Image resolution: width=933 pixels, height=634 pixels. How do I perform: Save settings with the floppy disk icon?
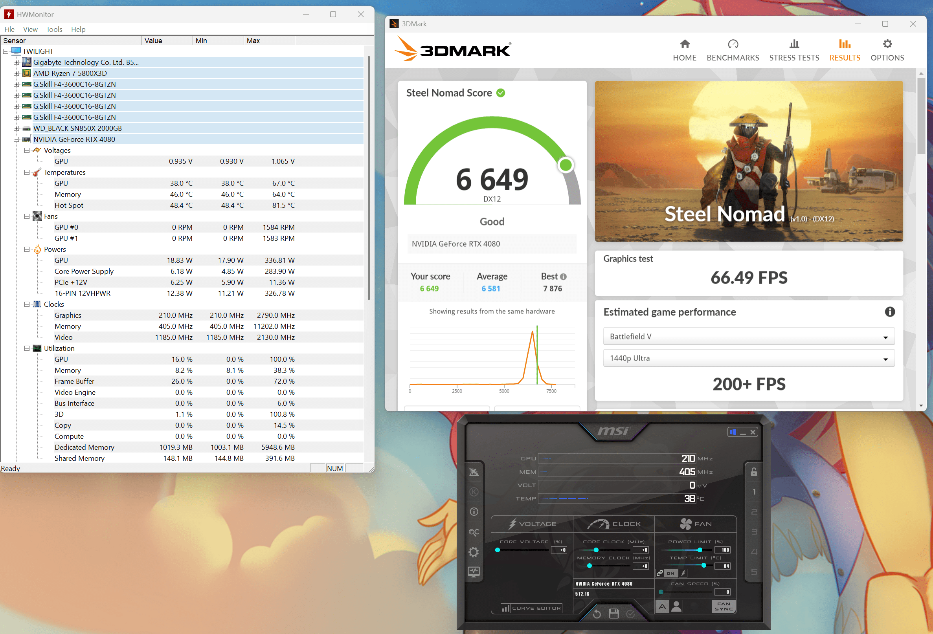[613, 614]
